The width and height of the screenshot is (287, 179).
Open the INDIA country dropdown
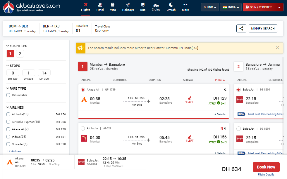pyautogui.click(x=231, y=7)
